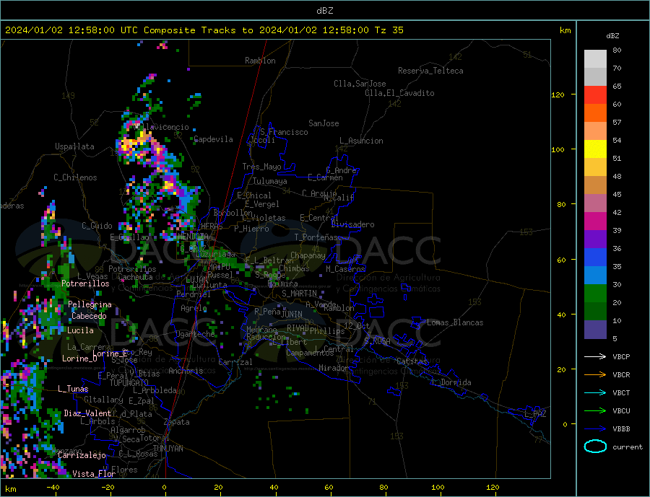The width and height of the screenshot is (650, 497).
Task: Click the 'Pellegrina' pink label
Action: [x=90, y=304]
